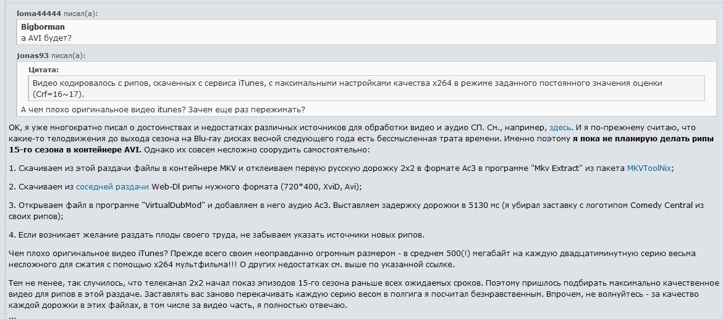The height and width of the screenshot is (319, 723).
Task: Click the "Цитата:" label in nested quote
Action: click(x=43, y=70)
